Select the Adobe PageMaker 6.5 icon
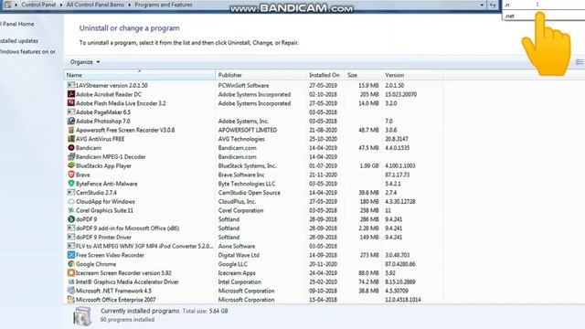 [x=71, y=112]
